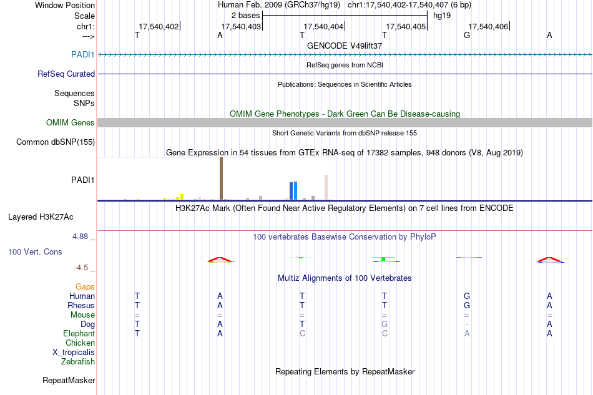Screen dimensions: 593x395
Task: Click the Elephant row's light A base
Action: 467,333
